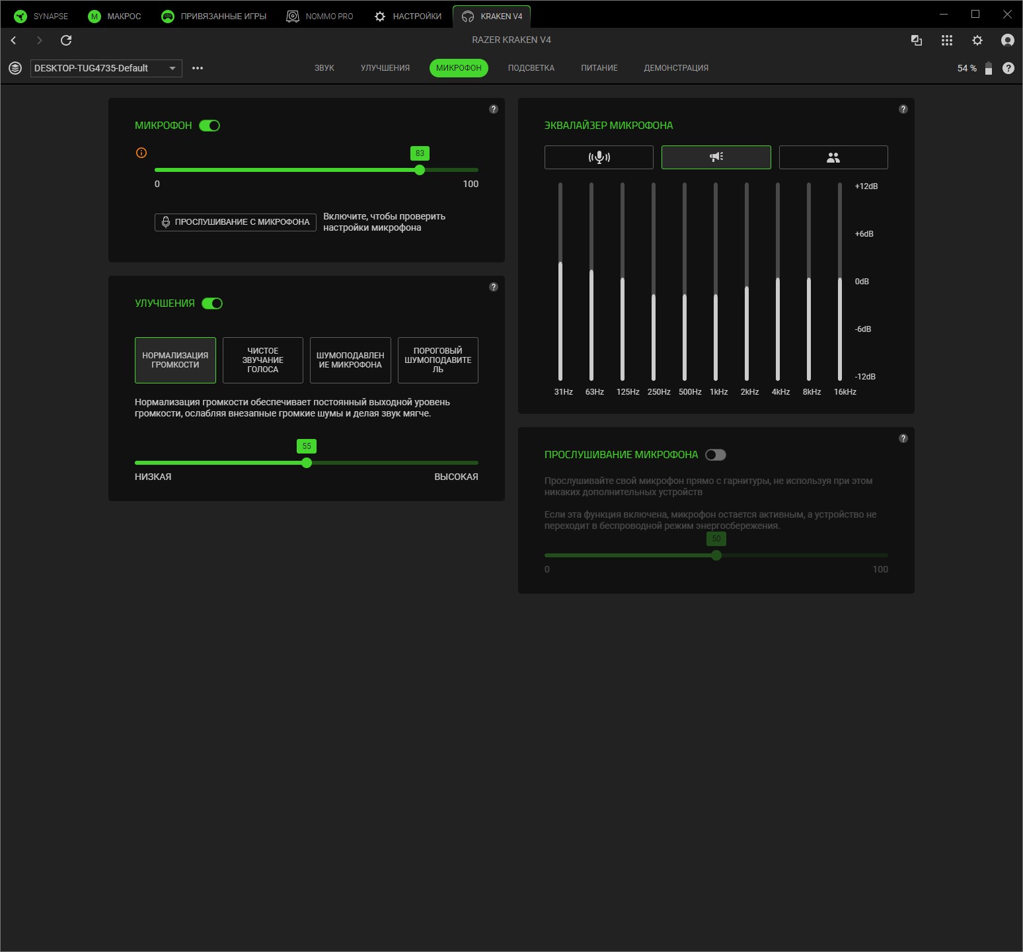Click the 16kHz equalizer band slider
This screenshot has height=952, width=1023.
840,282
